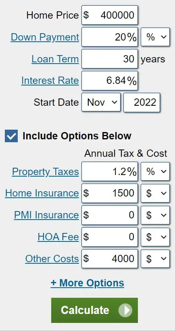Open the Property Taxes unit dropdown
This screenshot has width=175, height=331.
[x=155, y=171]
